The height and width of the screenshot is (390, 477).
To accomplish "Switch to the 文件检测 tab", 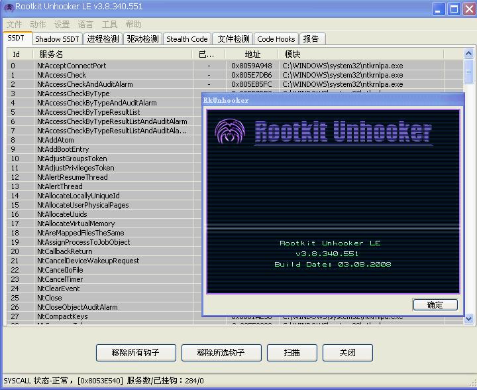I will coord(233,39).
